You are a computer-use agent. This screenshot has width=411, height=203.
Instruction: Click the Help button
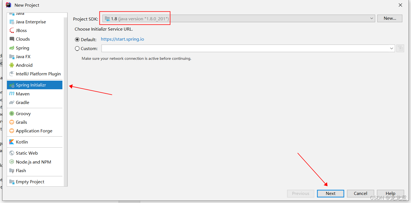click(390, 194)
